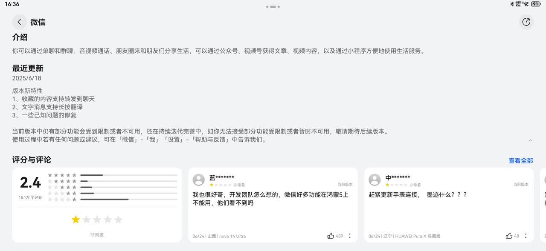Viewport: 546px width, 251px height.
Task: Tap 当前版本 label on 蓝******* review
Action: tap(345, 185)
